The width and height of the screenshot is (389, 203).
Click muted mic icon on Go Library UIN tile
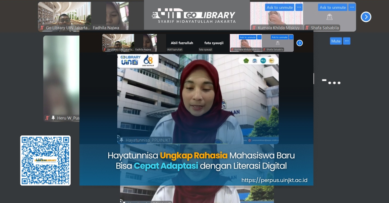[42, 28]
